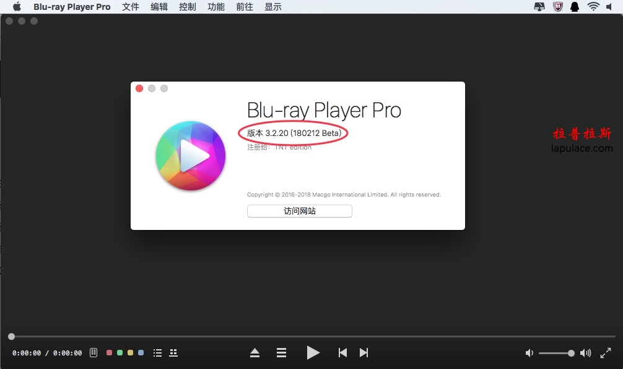
Task: Open the Blu-ray Player Pro app menu
Action: pos(72,7)
